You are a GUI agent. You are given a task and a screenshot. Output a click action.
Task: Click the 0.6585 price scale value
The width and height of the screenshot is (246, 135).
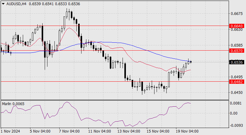[x=237, y=45]
